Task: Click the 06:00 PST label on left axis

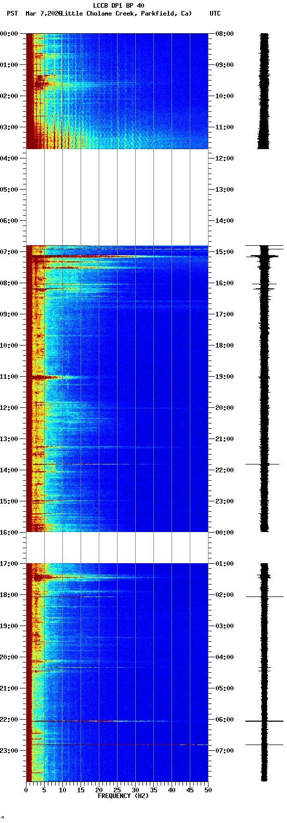Action: click(x=9, y=221)
